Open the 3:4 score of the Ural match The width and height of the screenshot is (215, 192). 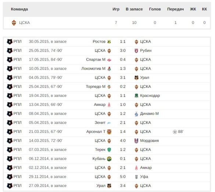[x=123, y=185]
